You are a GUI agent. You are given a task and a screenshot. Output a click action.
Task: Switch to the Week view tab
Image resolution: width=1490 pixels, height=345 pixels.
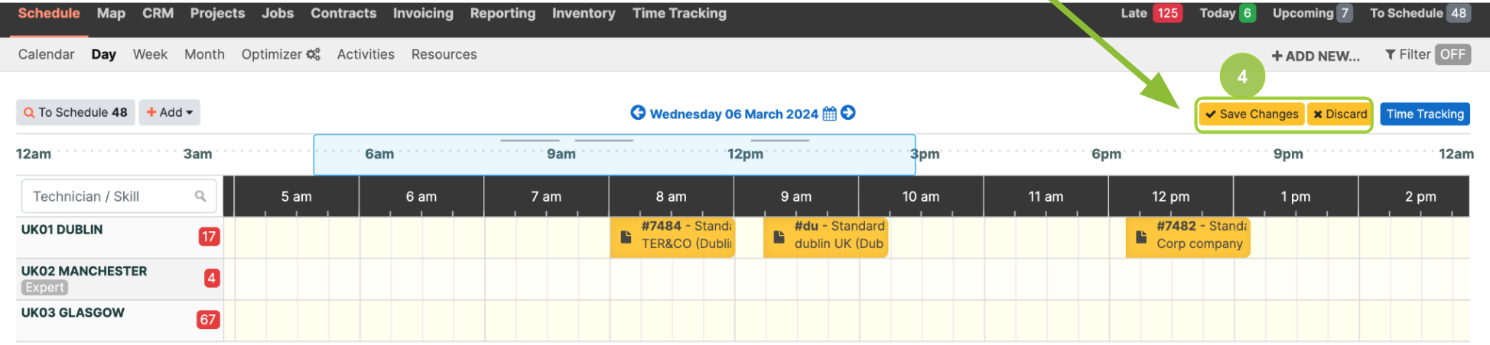pos(150,54)
